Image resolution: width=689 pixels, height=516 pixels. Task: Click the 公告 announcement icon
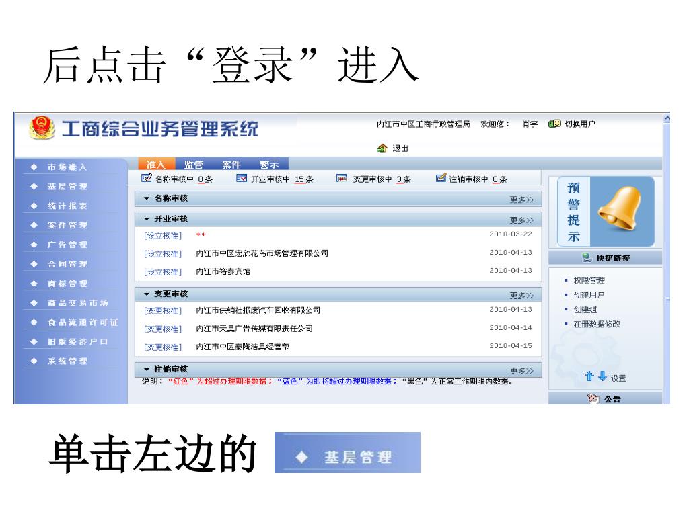click(593, 399)
